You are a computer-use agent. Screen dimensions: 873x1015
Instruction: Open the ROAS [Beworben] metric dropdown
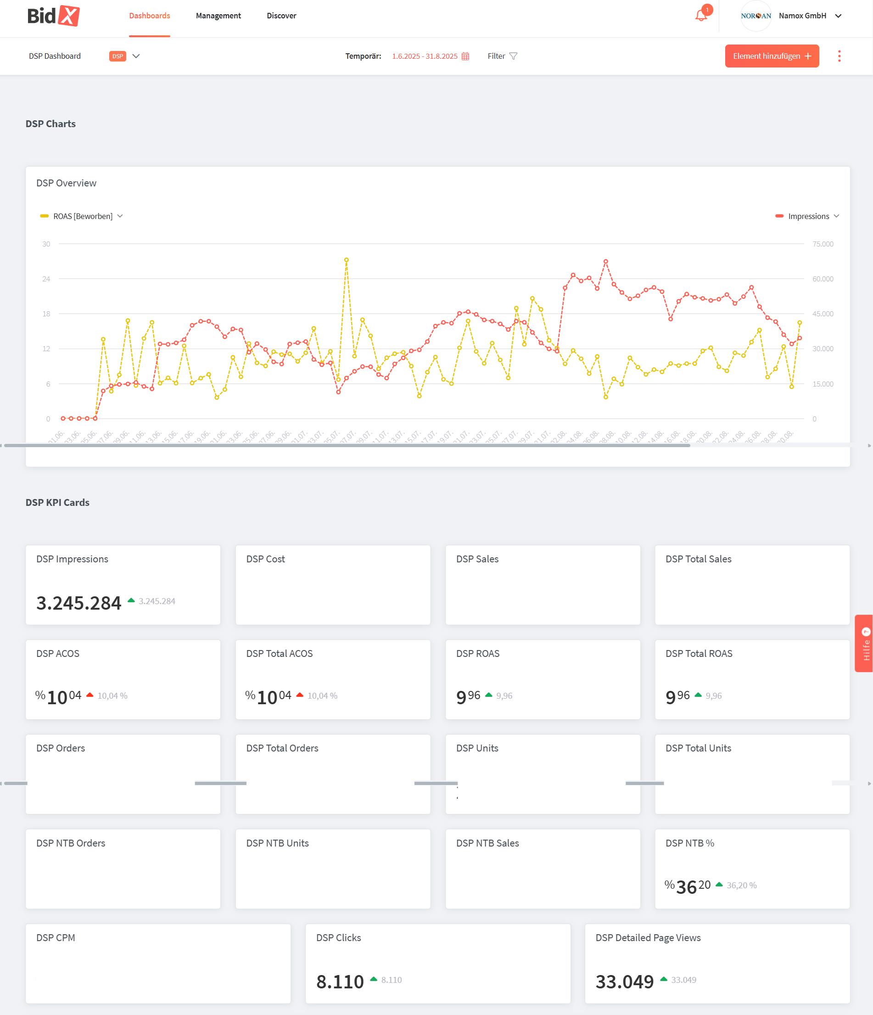[x=120, y=216]
